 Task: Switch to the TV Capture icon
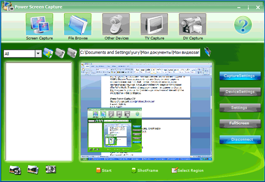[x=154, y=24]
